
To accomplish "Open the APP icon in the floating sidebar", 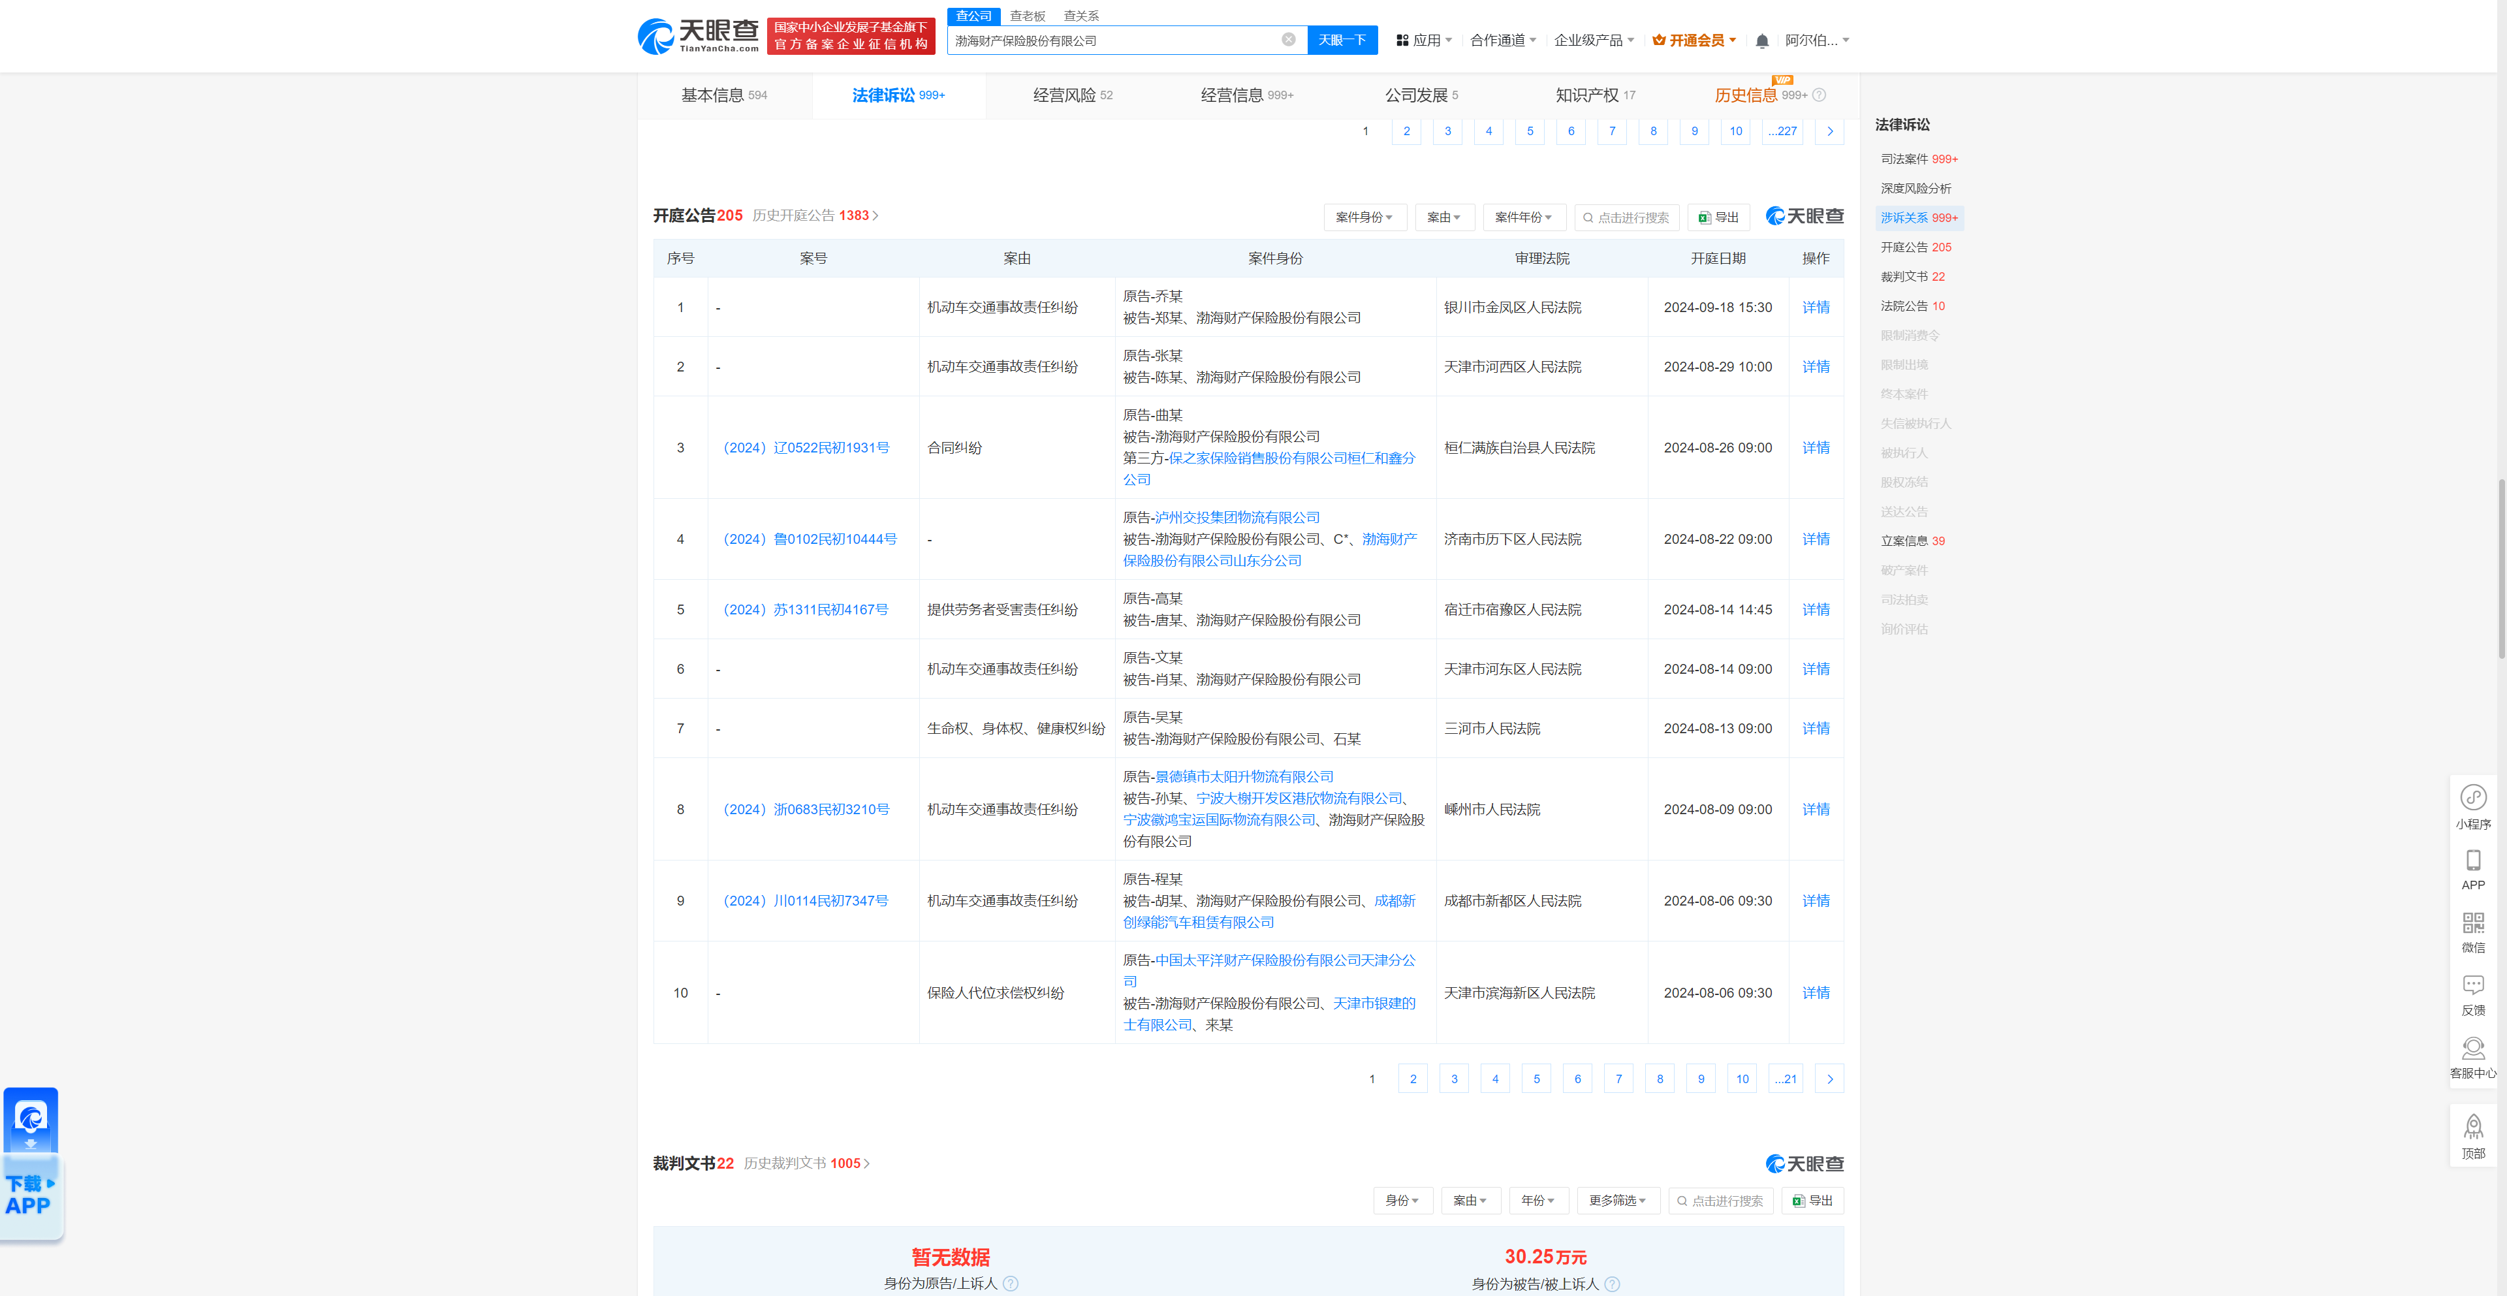I will (2473, 870).
